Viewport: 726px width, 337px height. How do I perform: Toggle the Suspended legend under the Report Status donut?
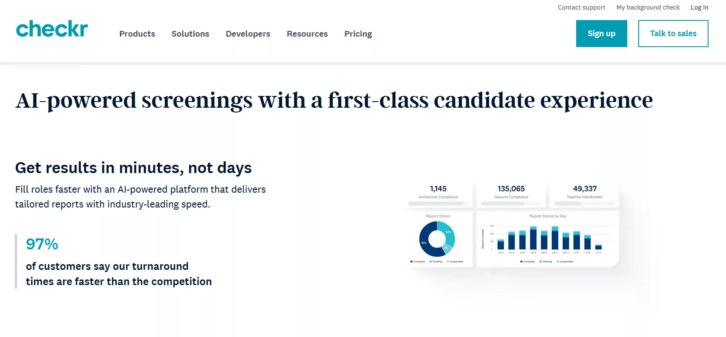click(x=448, y=262)
